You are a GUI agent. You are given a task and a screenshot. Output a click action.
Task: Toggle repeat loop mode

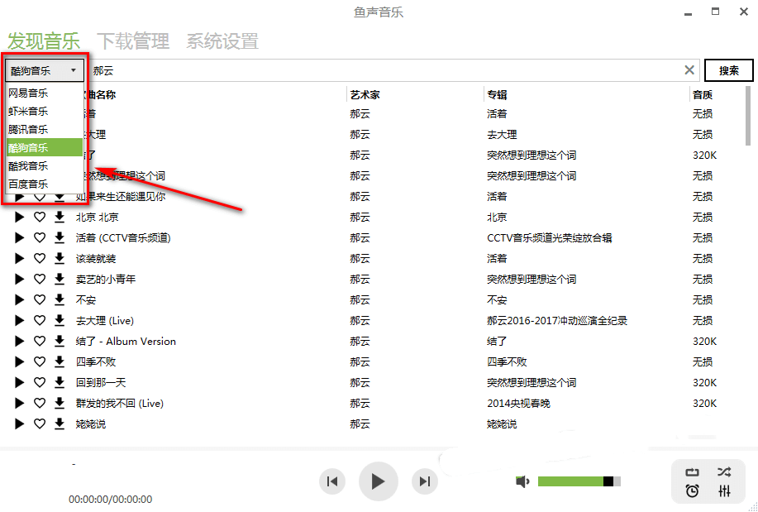(692, 472)
